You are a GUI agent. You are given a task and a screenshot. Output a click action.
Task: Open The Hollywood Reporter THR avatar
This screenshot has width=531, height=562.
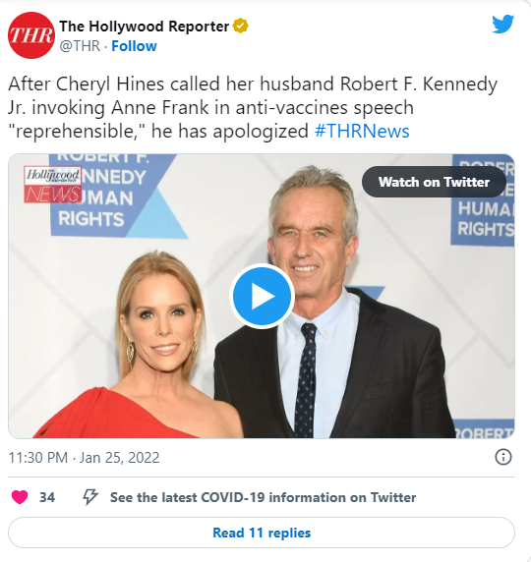pos(31,35)
